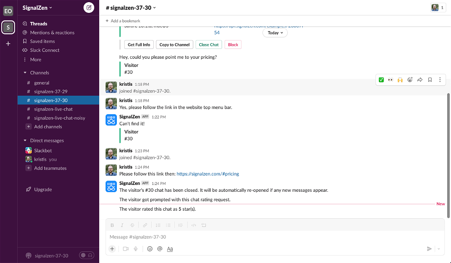Apply italic formatting in composer
Viewport: 451px width, 263px height.
pos(122,225)
